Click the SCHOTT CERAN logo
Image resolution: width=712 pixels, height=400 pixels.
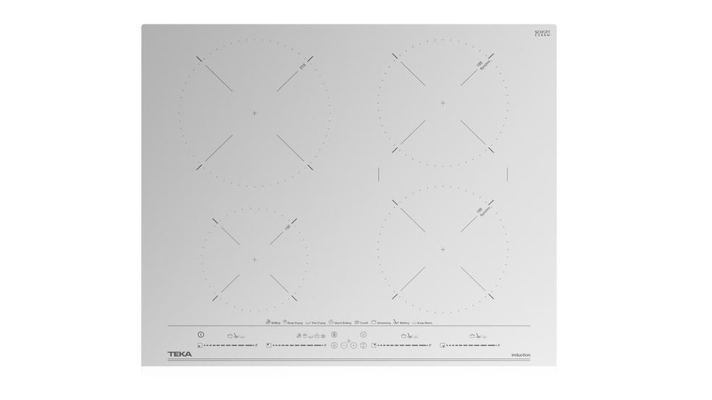pyautogui.click(x=543, y=33)
